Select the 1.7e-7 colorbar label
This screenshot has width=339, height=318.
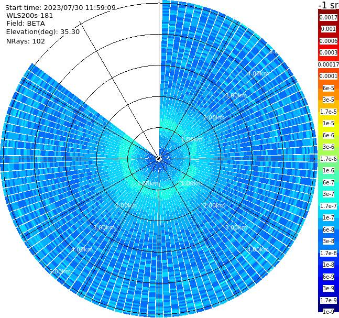tap(329, 206)
